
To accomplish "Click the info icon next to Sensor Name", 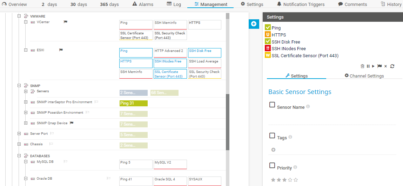I will click(308, 106).
